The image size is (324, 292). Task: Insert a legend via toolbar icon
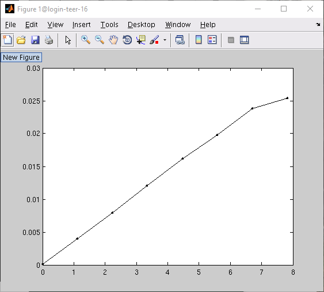(x=212, y=40)
